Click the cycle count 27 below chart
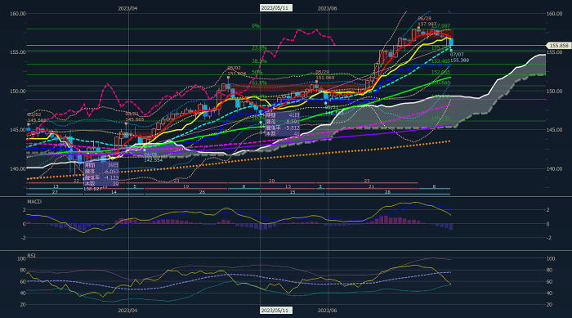 tap(55, 192)
